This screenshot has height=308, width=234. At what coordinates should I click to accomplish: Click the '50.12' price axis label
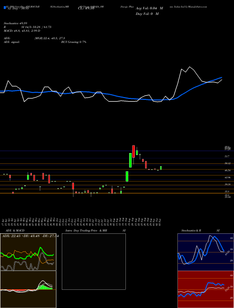[227, 163]
